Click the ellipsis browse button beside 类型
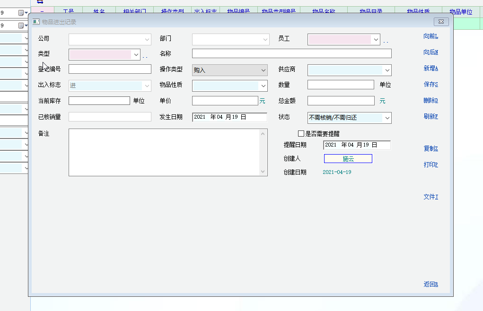This screenshot has width=483, height=311. [145, 57]
